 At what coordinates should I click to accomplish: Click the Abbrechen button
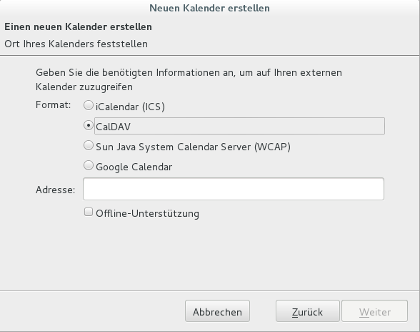[x=217, y=311]
